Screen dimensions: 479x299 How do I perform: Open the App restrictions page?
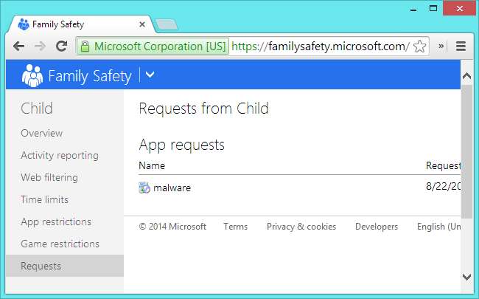(56, 221)
